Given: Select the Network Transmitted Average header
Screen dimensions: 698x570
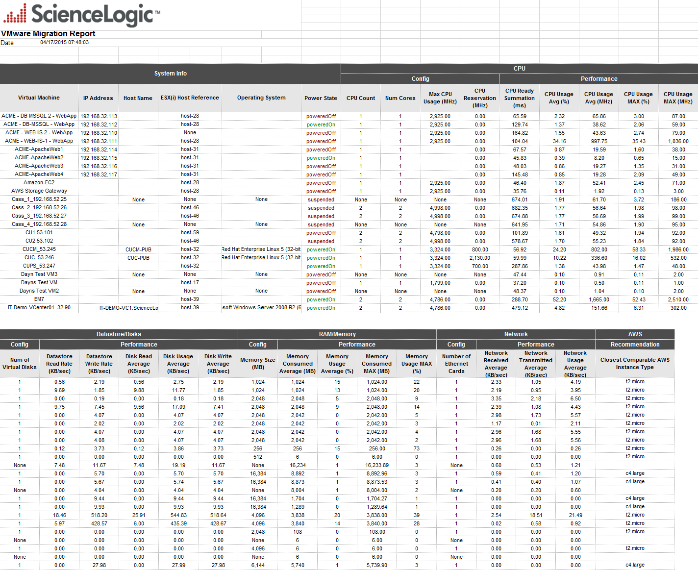Looking at the screenshot, I should [536, 364].
